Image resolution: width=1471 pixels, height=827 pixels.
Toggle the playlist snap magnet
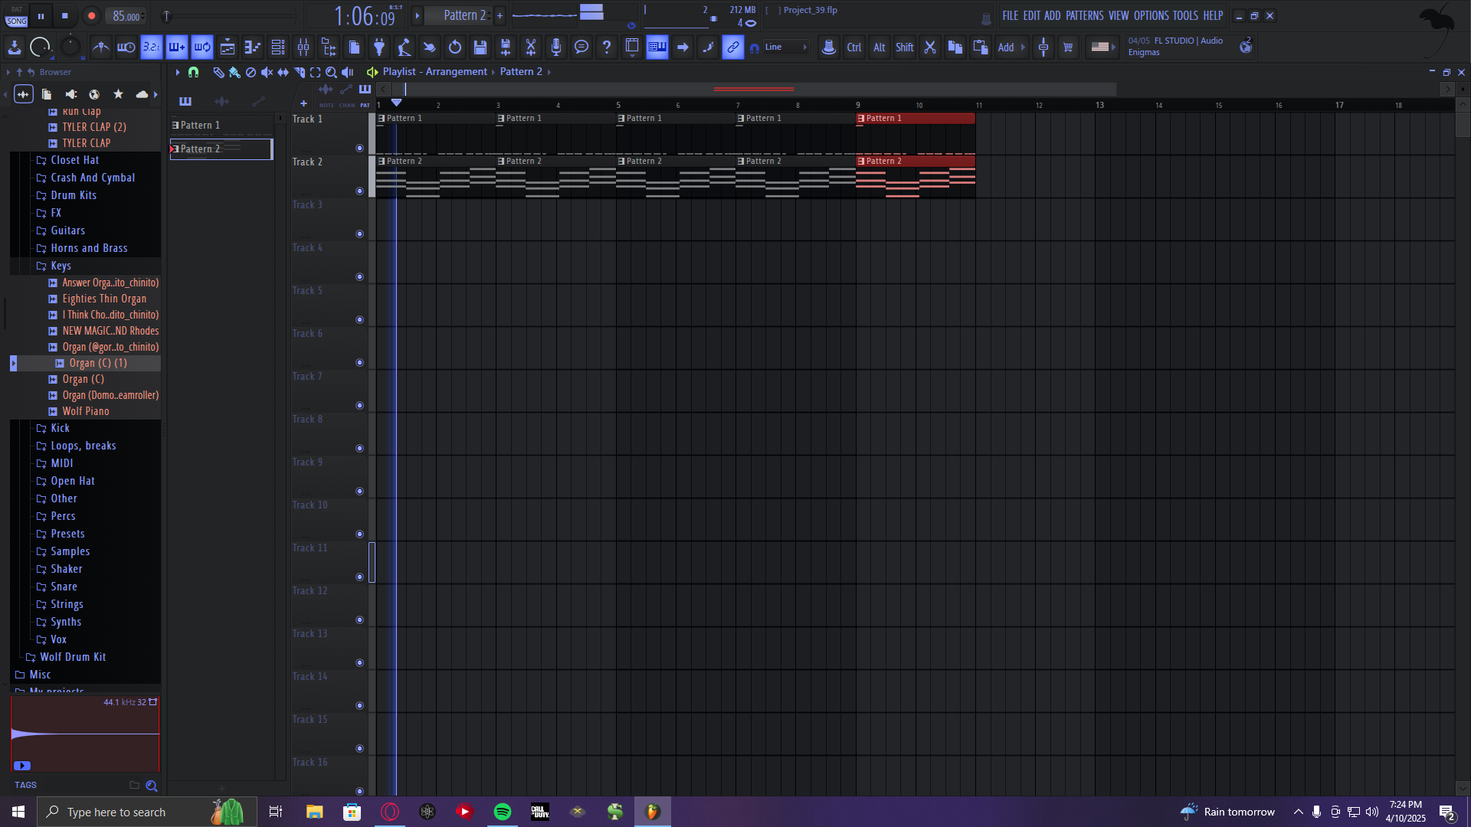[x=194, y=72]
